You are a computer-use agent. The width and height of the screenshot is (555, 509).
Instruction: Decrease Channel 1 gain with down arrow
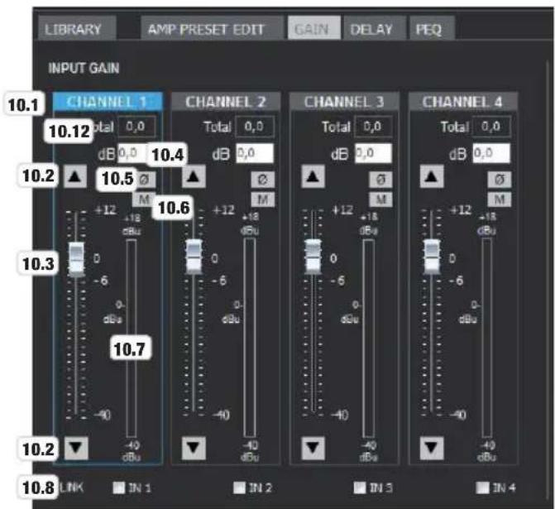[76, 448]
